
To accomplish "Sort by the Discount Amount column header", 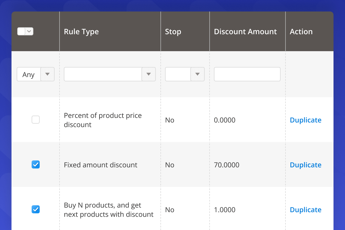I will 245,32.
